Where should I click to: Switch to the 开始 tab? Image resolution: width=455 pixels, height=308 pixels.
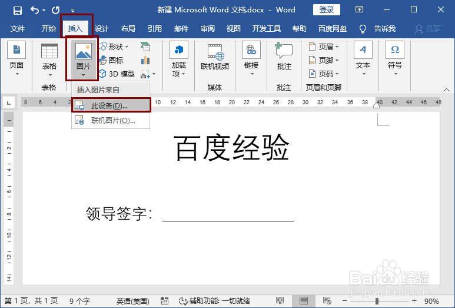point(48,29)
